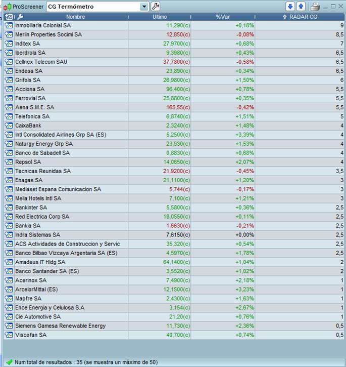Select the ArcelorMittal (ES) name
Viewport: 346px width, 367px height.
pos(36,290)
